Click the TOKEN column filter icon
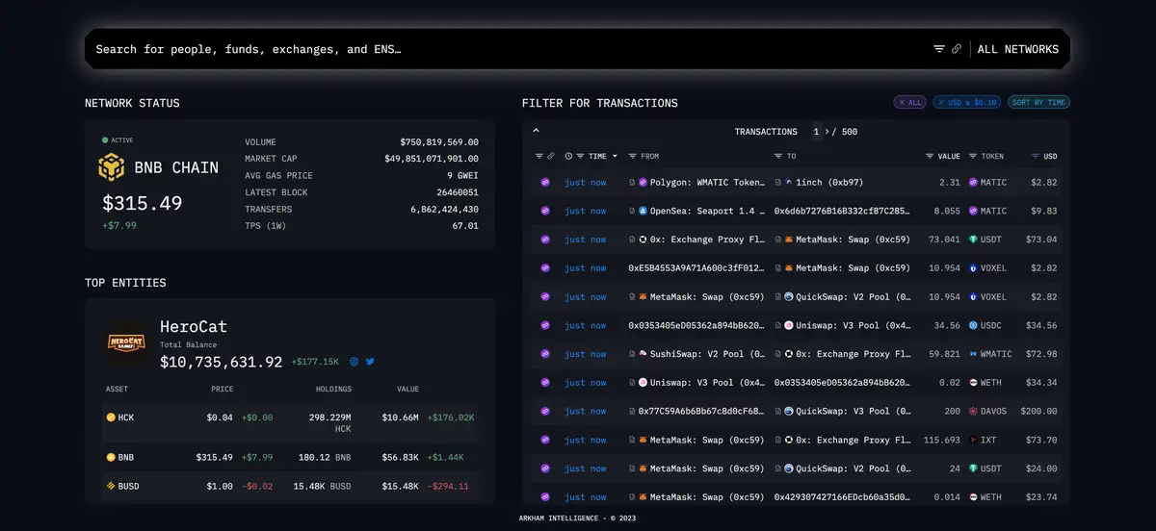Screen dimensions: 1156x531 tap(973, 156)
